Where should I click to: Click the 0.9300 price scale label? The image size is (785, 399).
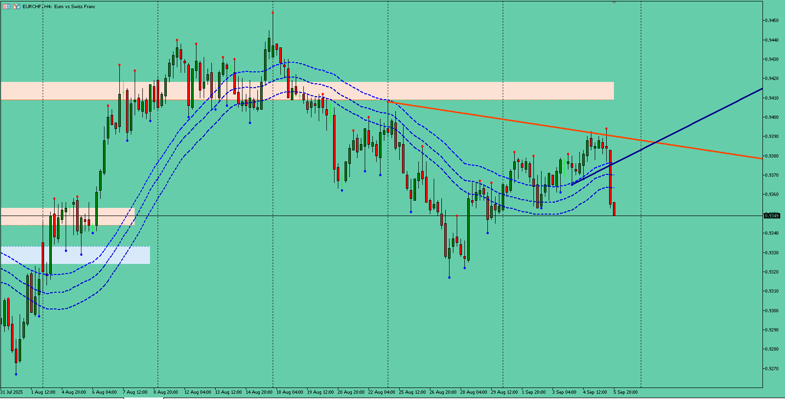click(772, 311)
